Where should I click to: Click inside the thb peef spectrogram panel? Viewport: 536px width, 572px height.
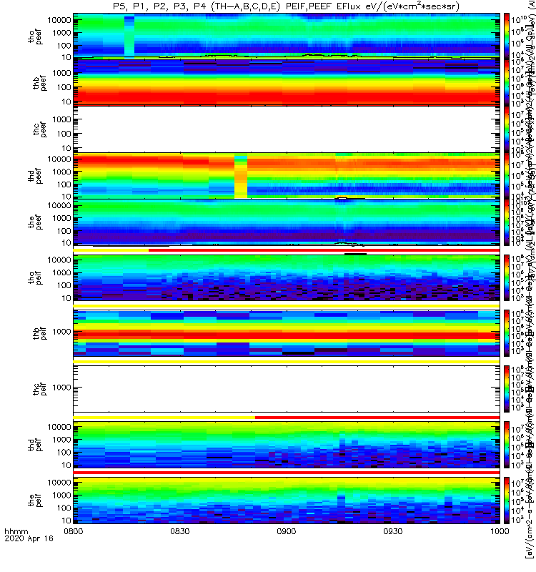[x=287, y=83]
